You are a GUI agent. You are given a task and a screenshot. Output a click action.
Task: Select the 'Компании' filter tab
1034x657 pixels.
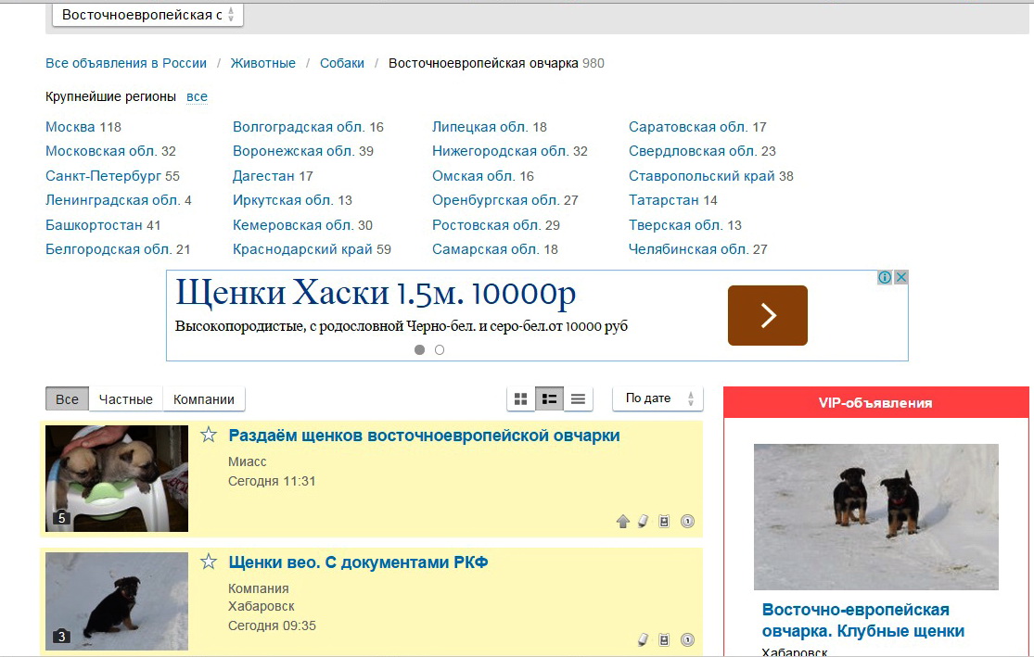204,399
